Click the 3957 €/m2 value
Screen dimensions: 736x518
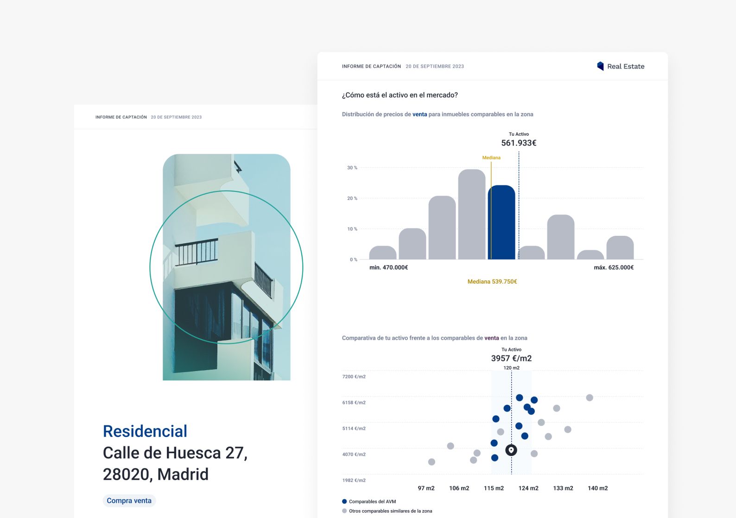click(x=511, y=358)
